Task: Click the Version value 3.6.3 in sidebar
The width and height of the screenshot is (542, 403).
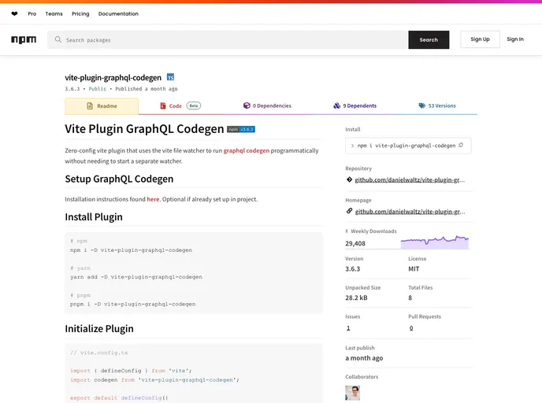Action: coord(353,269)
